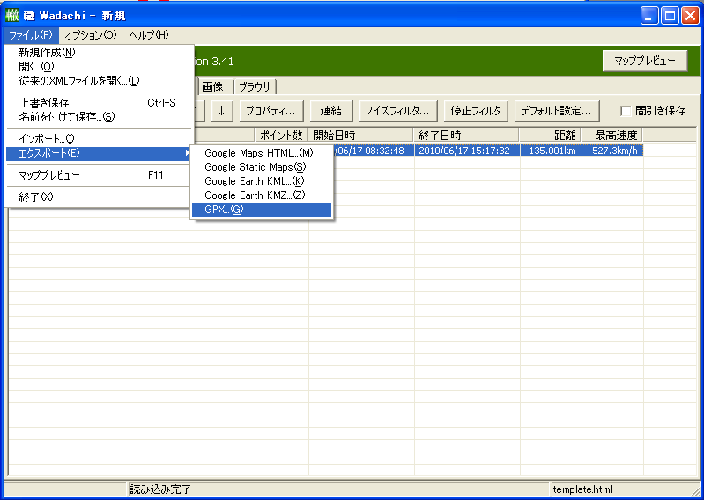
Task: Click the 停止フィルタ button
Action: [x=476, y=111]
